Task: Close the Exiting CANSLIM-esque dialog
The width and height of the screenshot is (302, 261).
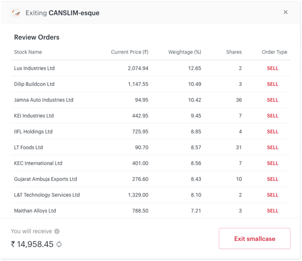Action: [285, 12]
